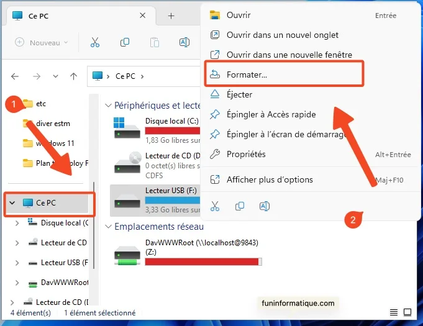Choose Propriétés in the context menu
423x326 pixels.
click(x=310, y=154)
